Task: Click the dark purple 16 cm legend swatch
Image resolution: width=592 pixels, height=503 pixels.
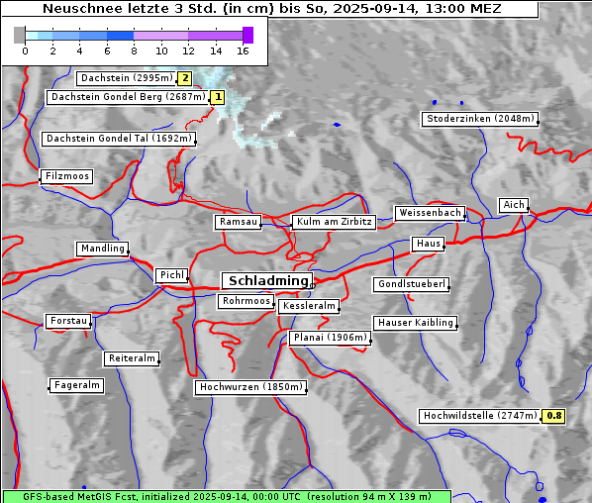Action: click(x=247, y=35)
